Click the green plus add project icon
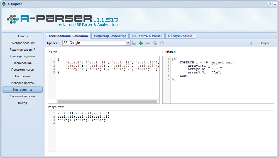Image resolution: width=279 pixels, height=158 pixels. (x=141, y=43)
